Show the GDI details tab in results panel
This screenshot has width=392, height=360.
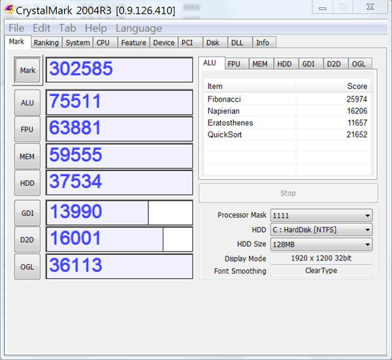tap(311, 64)
